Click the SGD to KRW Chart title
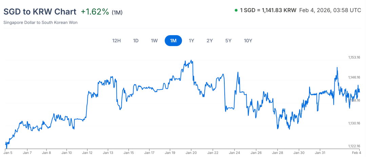 40,12
